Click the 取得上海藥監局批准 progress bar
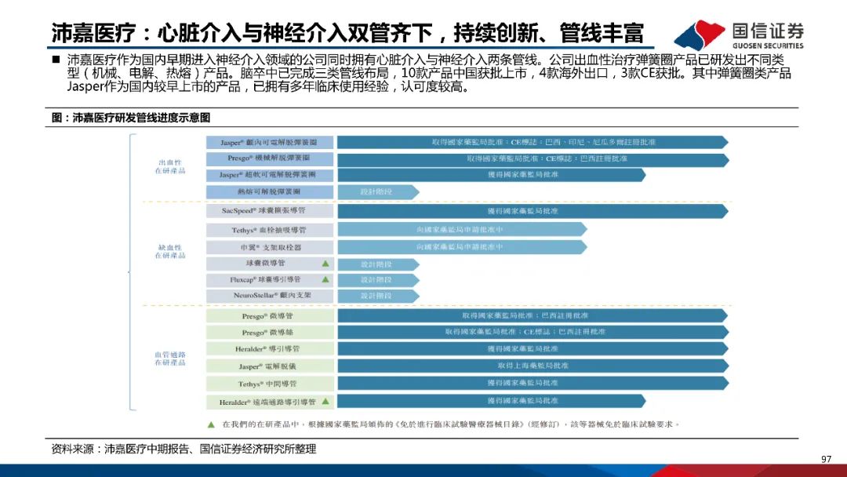 pos(533,366)
